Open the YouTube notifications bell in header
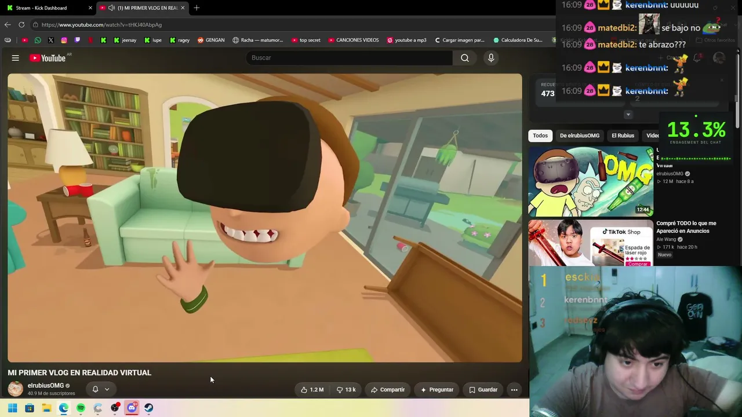The width and height of the screenshot is (742, 417). point(697,58)
